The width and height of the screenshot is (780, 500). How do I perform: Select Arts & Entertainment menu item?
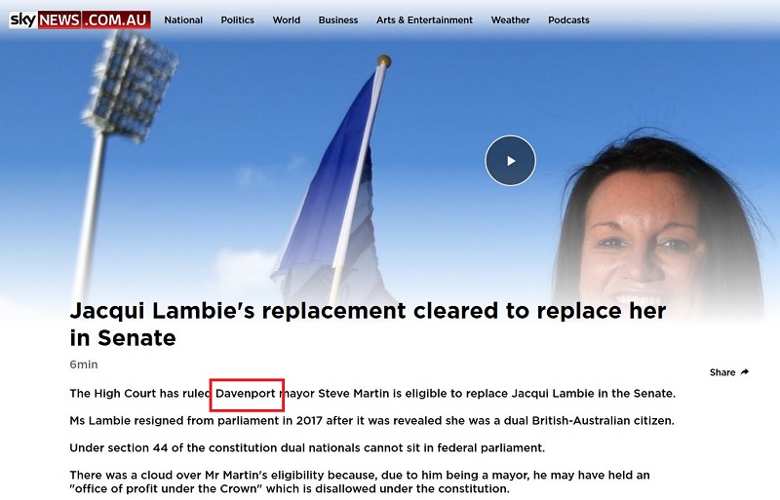coord(424,20)
